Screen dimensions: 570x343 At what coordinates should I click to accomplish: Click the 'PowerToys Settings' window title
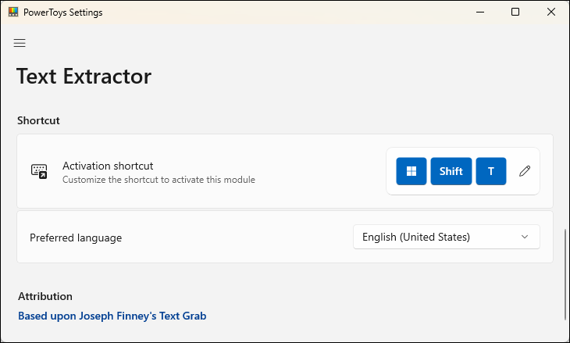click(x=63, y=13)
